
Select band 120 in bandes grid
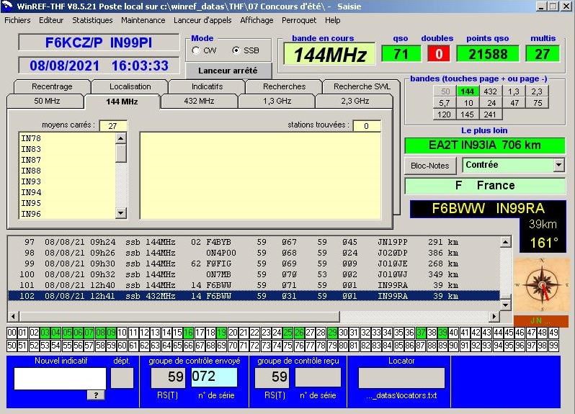(x=445, y=114)
